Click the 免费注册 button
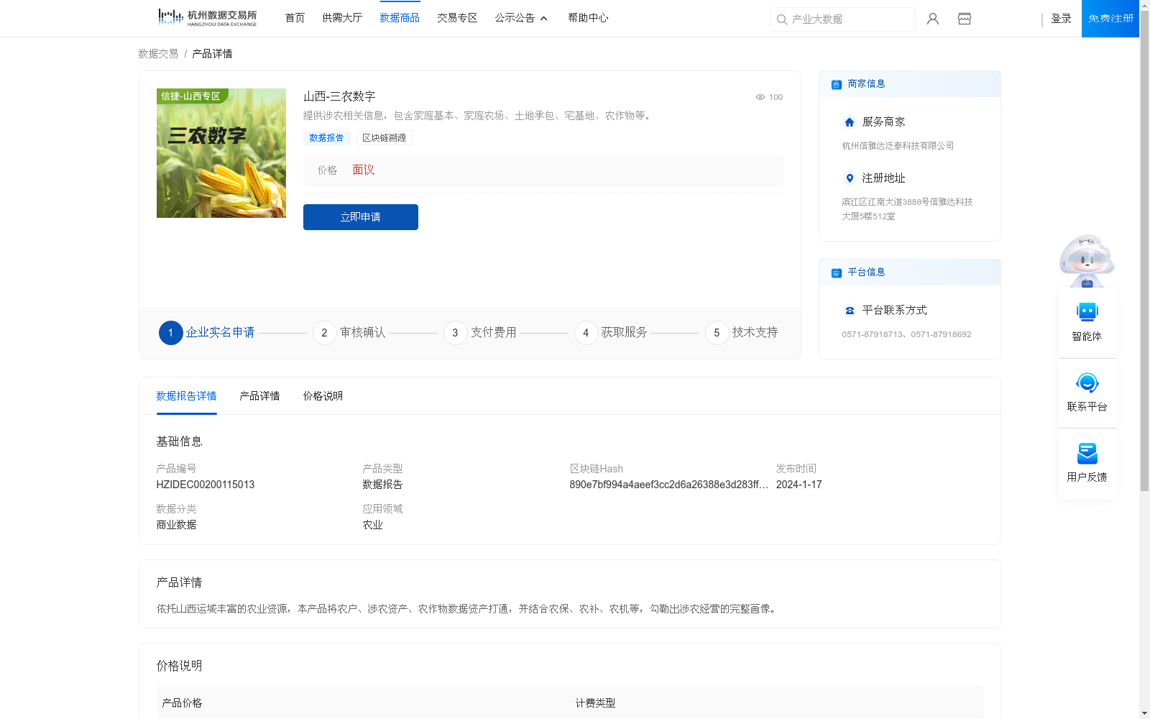Screen dimensions: 1150x719 pos(1110,19)
